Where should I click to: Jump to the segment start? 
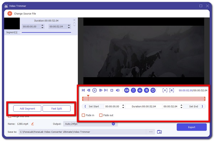click(x=83, y=90)
